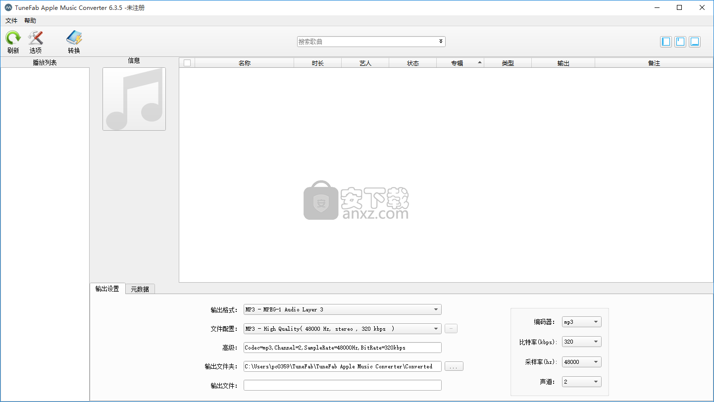714x402 pixels.
Task: Click the empty 输出文件 field
Action: pos(342,385)
